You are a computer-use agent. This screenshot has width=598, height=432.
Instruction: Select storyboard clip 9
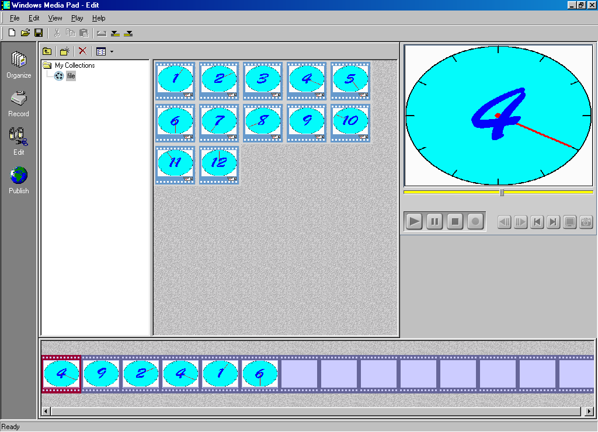(x=101, y=374)
